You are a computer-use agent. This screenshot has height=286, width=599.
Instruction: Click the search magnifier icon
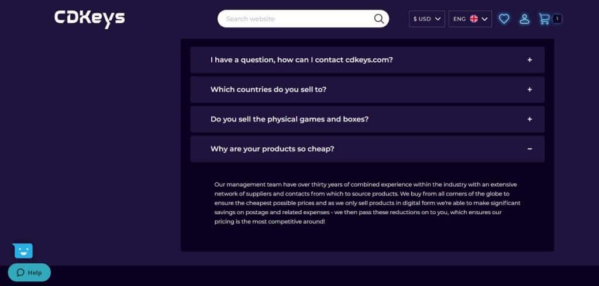point(379,19)
